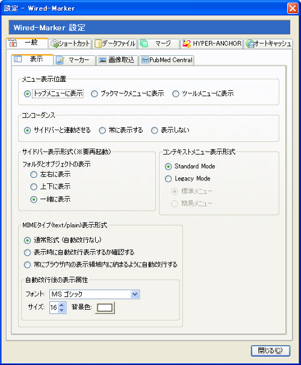The width and height of the screenshot is (301, 365).
Task: Open the HYPER-ANCHOR tab
Action: coord(211,43)
